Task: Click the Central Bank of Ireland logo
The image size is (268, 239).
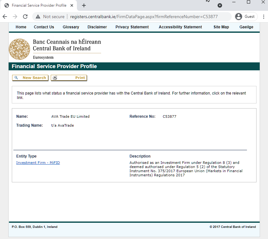Action: pos(55,49)
